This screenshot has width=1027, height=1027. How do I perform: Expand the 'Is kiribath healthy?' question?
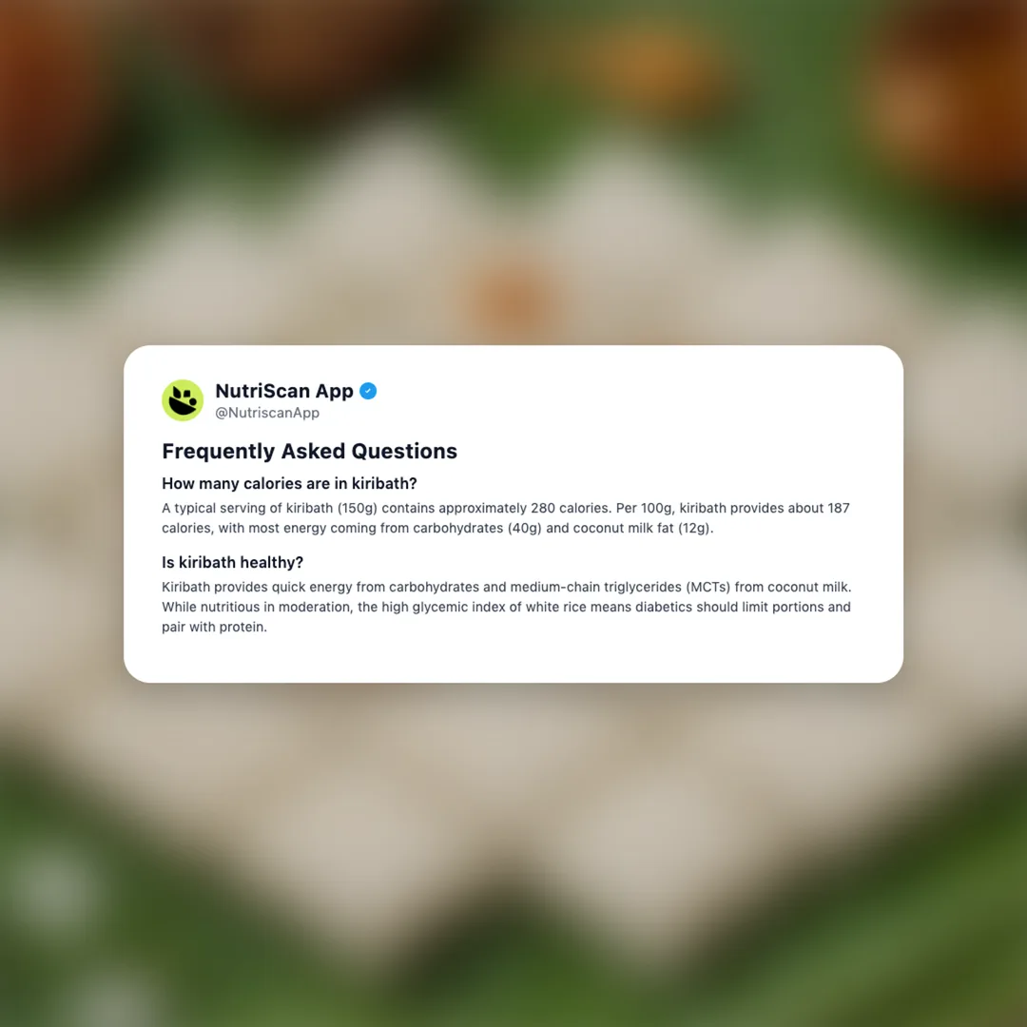tap(233, 563)
